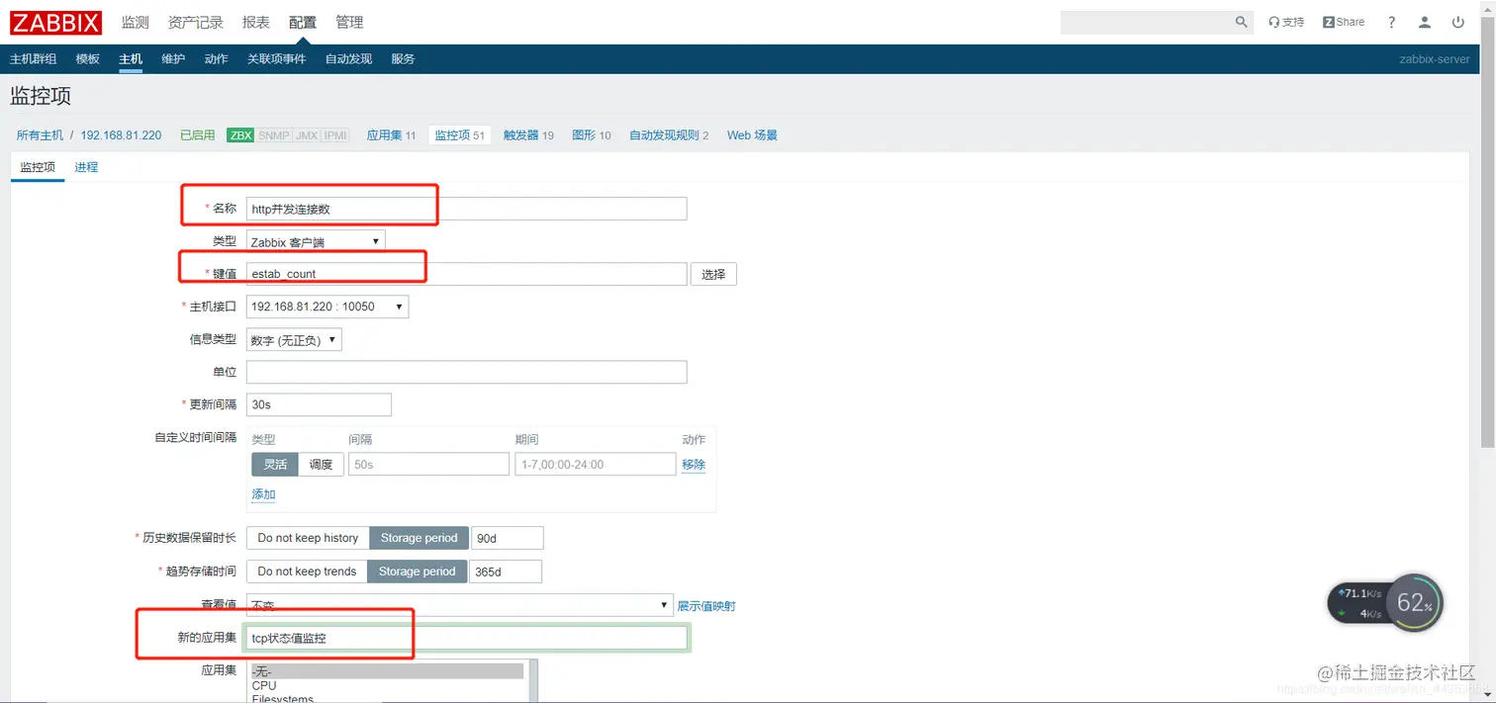Image resolution: width=1496 pixels, height=703 pixels.
Task: Open the 配置 menu
Action: (x=303, y=22)
